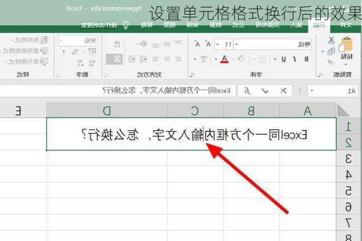Screen dimensions: 362x241
Task: Toggle the highlighted Merge & Center button
Action: click(114, 59)
